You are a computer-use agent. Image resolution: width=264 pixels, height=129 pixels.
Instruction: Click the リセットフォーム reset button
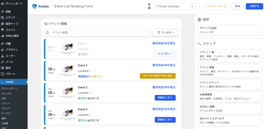(216, 6)
